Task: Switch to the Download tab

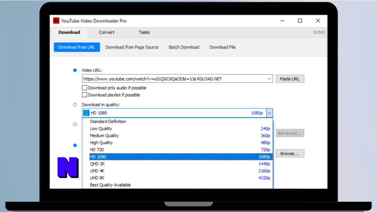Action: 69,32
